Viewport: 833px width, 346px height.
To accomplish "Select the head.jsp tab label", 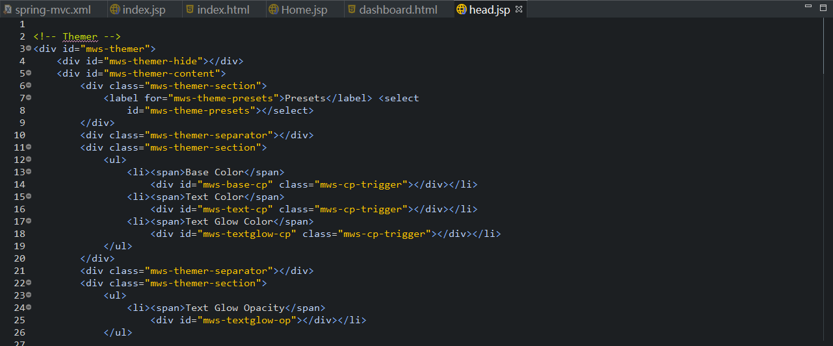I will point(490,10).
